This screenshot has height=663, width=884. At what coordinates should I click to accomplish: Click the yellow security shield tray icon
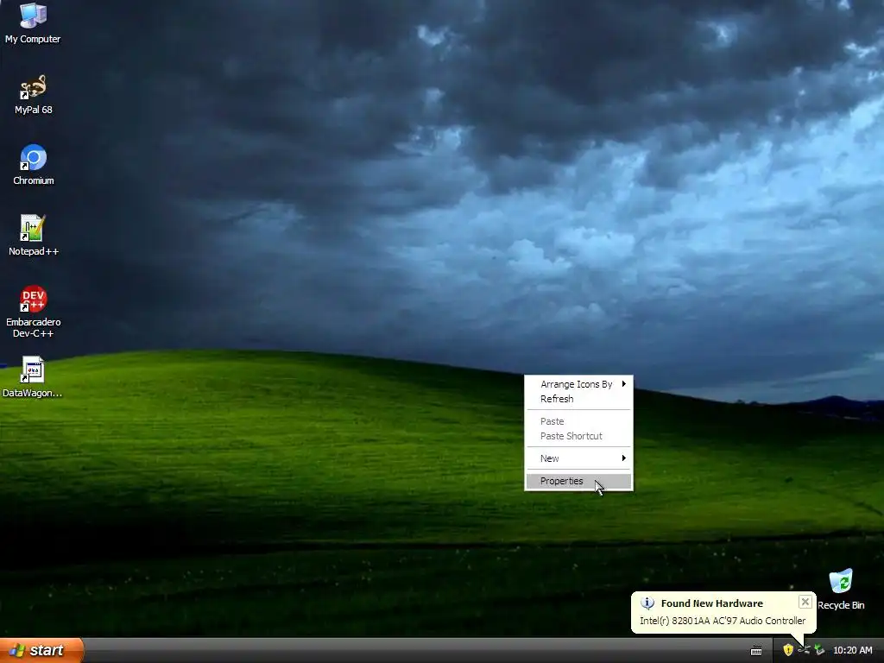point(788,650)
